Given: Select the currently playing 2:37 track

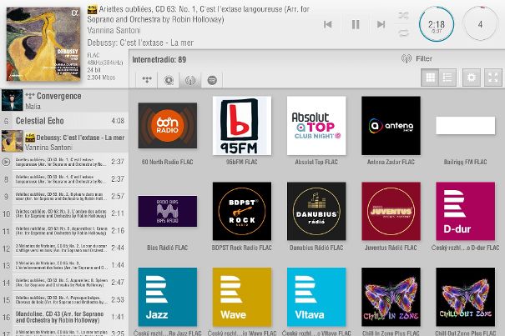Looking at the screenshot, I should (64, 162).
